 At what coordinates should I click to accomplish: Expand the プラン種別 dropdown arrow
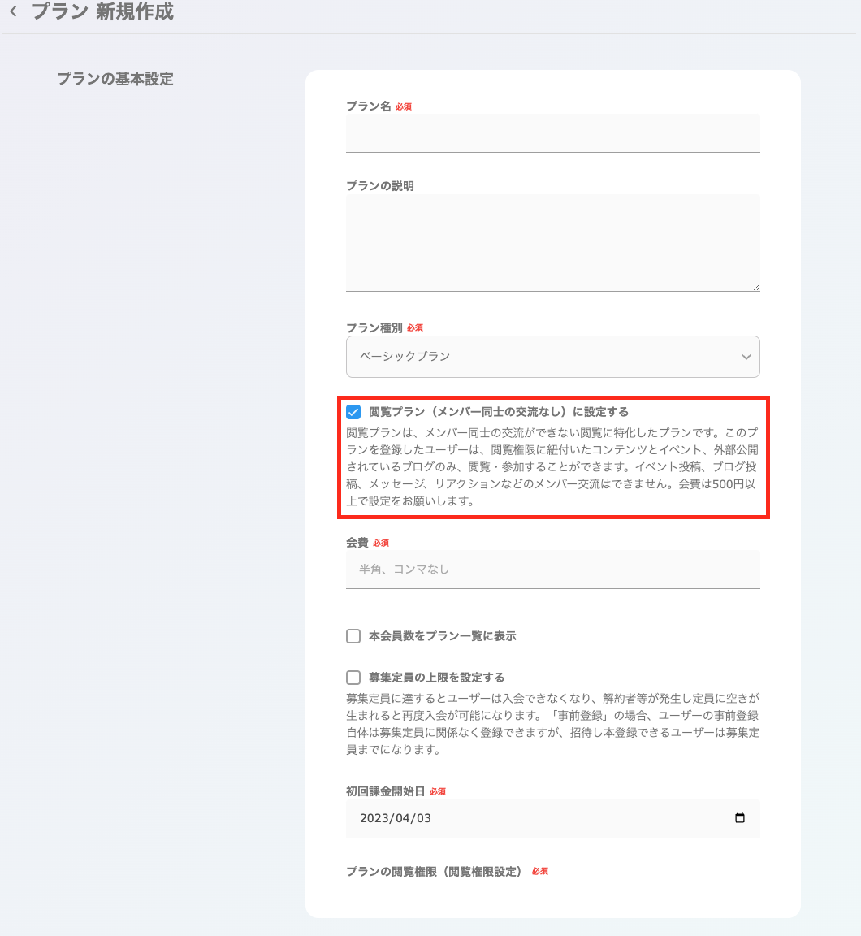click(x=746, y=357)
